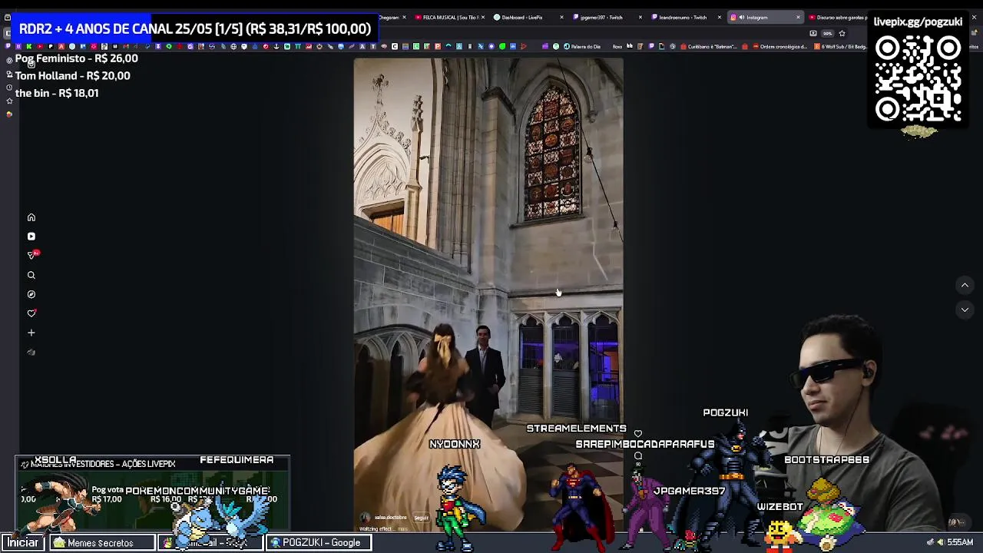Pause the playing reel video

click(x=488, y=296)
